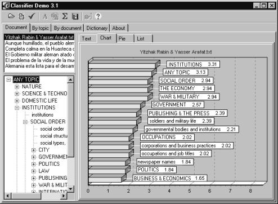
Task: Click the open folder toolbar icon
Action: [x=11, y=16]
